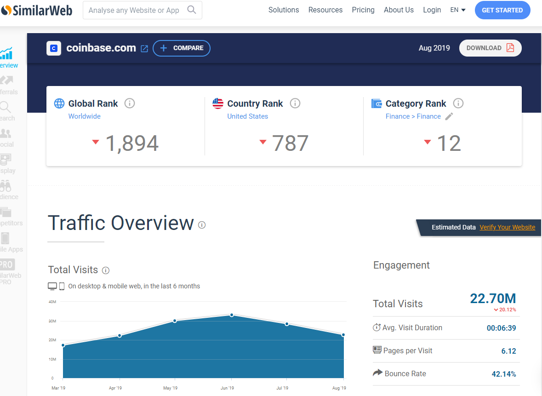Click the 787 country rank value
Viewport: 542px width, 396px height.
(291, 143)
